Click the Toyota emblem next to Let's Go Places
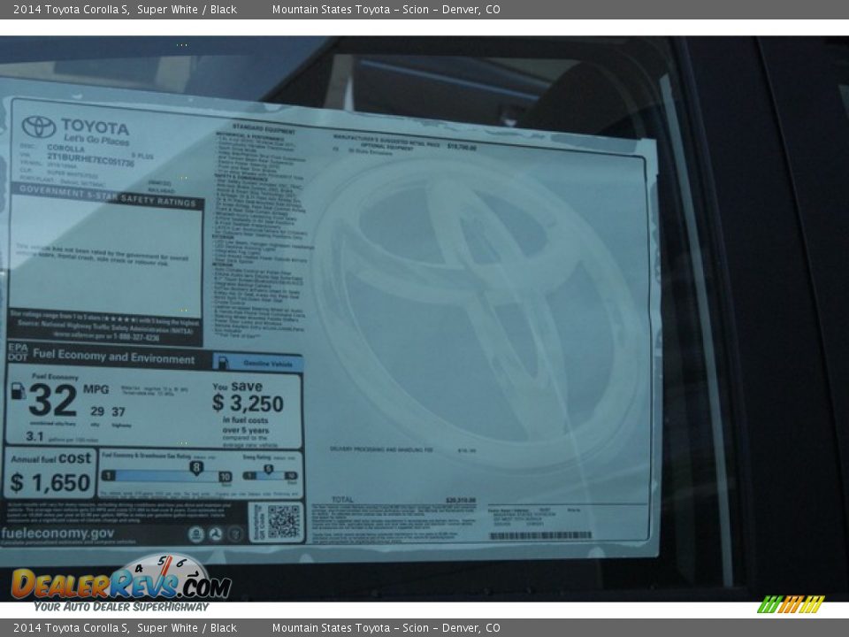 point(38,127)
